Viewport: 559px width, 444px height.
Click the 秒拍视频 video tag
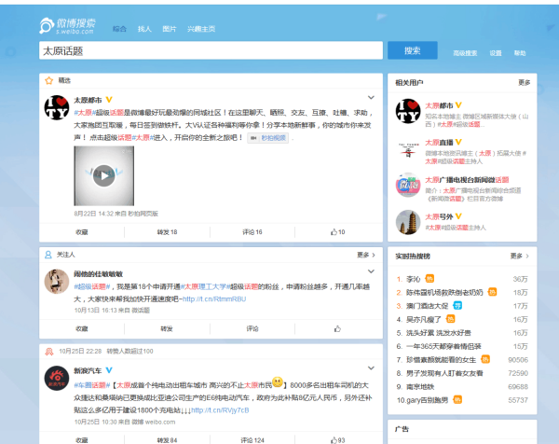click(x=268, y=138)
